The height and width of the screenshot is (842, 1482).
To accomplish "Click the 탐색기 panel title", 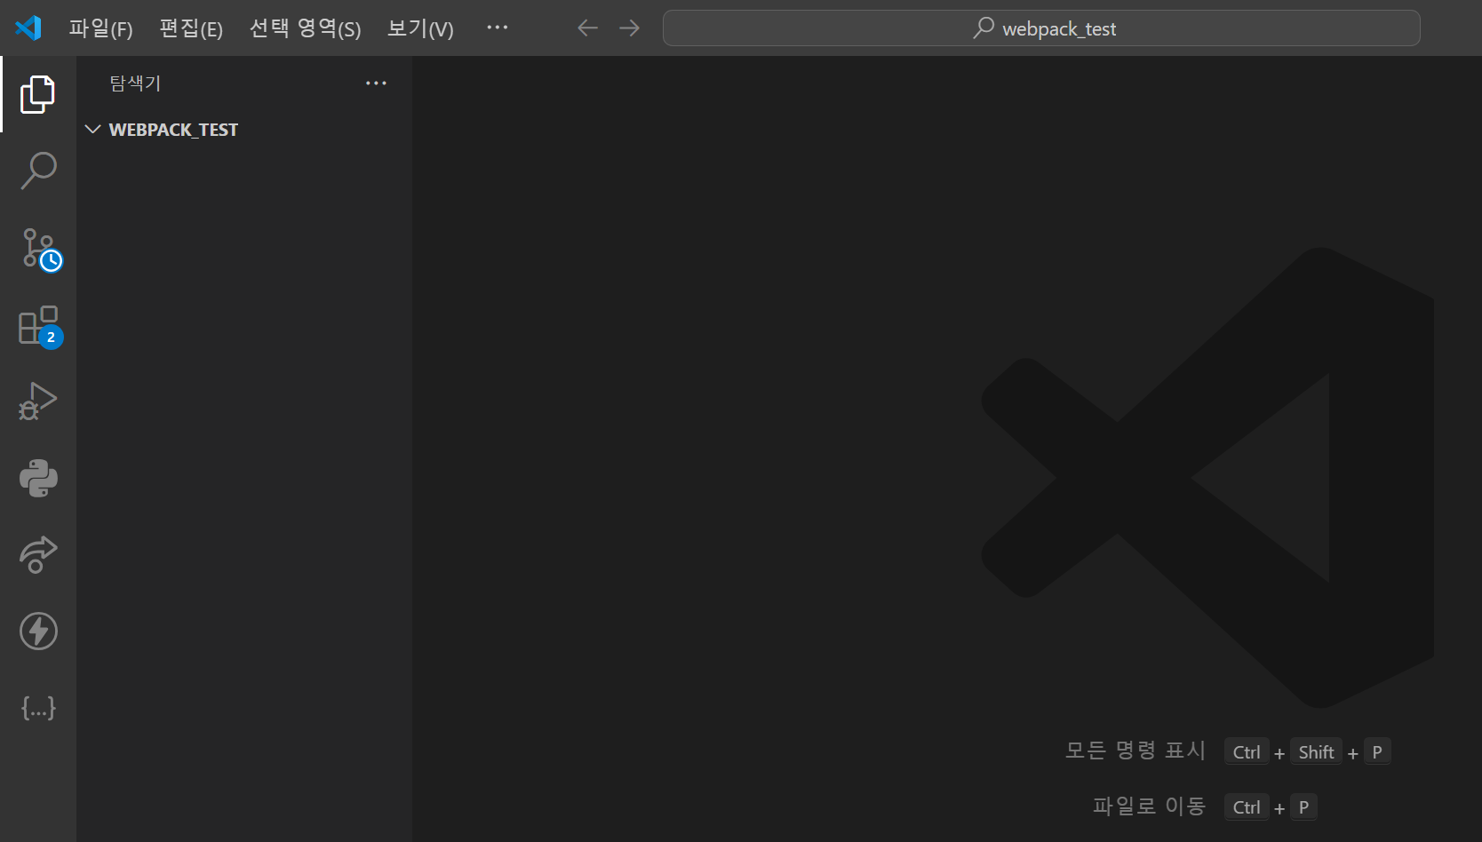I will [135, 83].
